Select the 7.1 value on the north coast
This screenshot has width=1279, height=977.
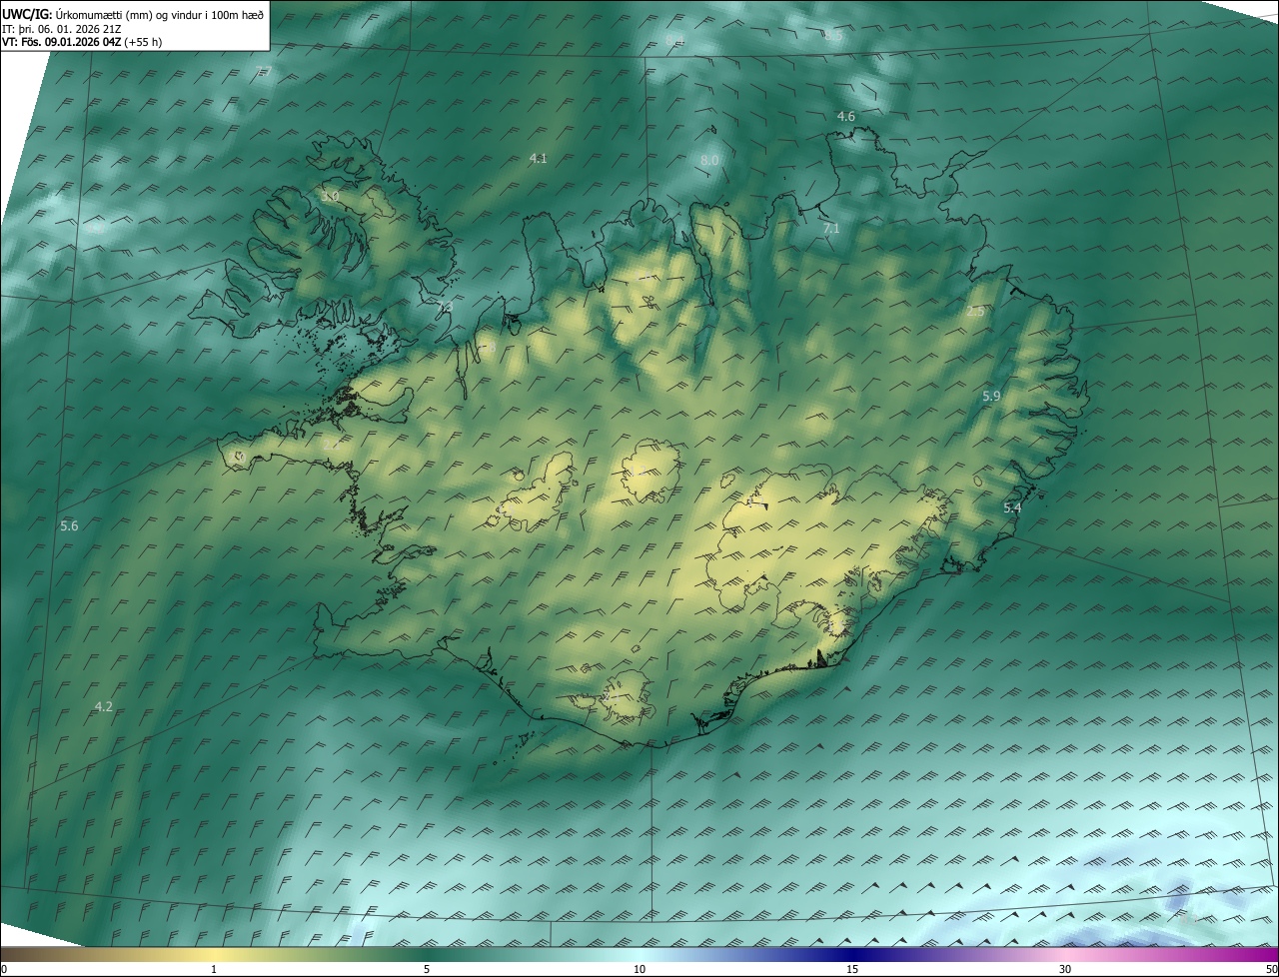coord(831,229)
